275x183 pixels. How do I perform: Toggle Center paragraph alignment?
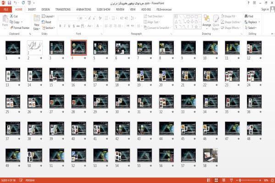coord(110,26)
